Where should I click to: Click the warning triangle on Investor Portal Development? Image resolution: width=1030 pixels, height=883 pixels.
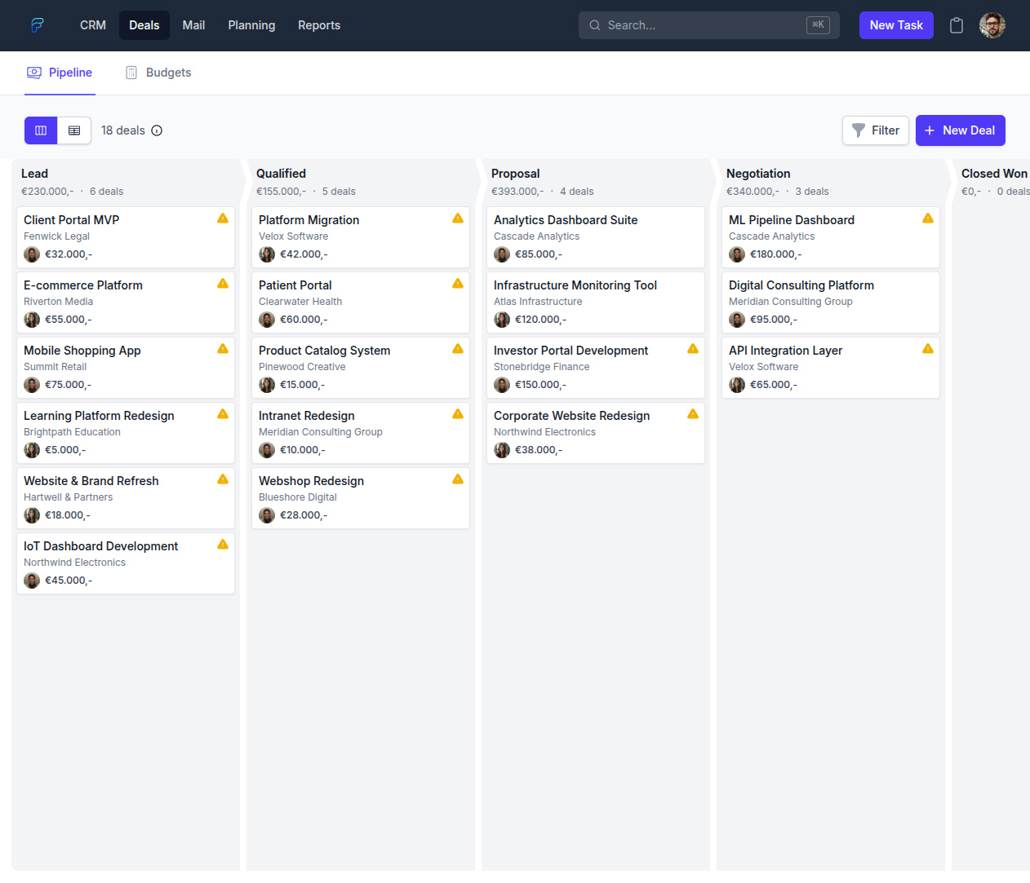click(x=693, y=348)
